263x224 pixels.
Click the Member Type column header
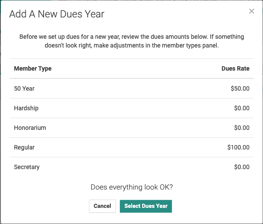(x=33, y=69)
